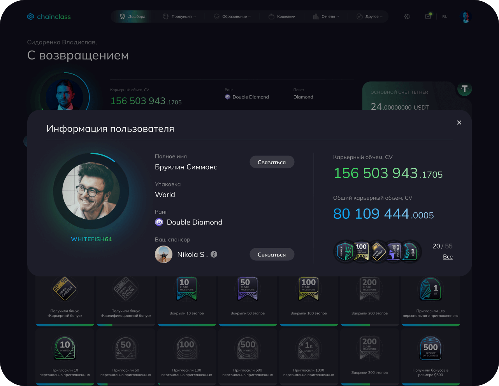Select the 100 Close Milestone badge in dialog
This screenshot has height=386, width=499.
[361, 251]
